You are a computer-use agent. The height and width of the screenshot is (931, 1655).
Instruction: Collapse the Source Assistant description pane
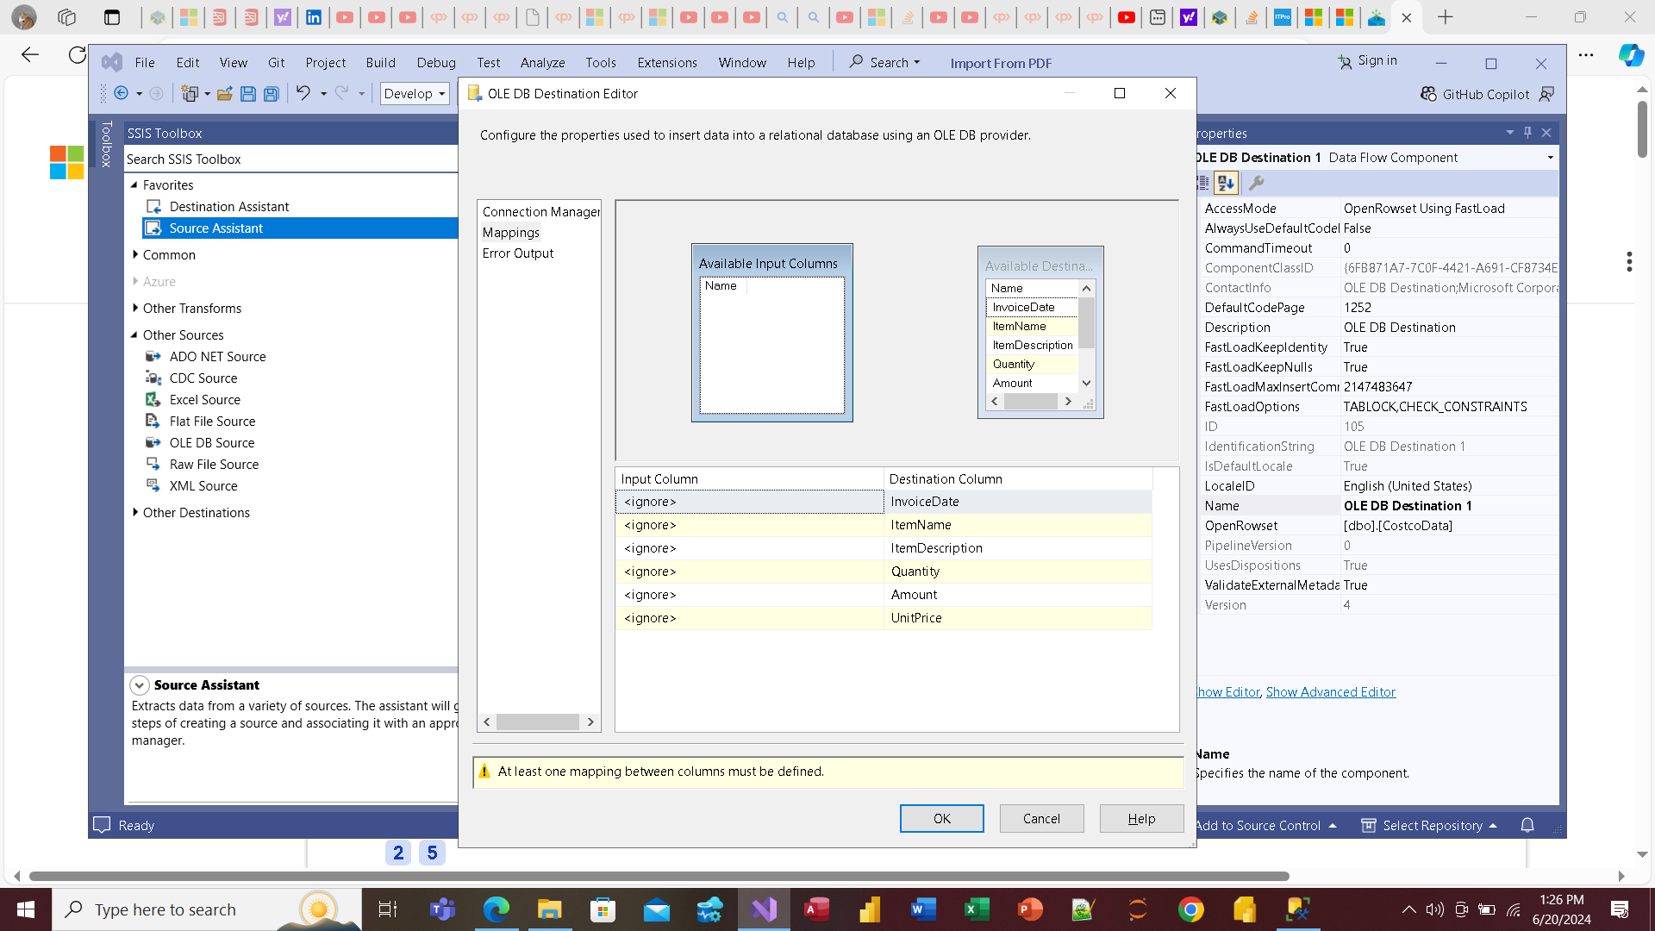coord(139,685)
